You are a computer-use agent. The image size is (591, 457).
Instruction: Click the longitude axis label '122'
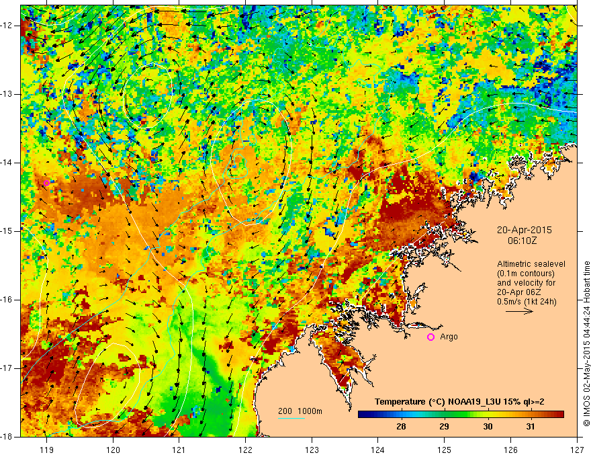point(245,450)
